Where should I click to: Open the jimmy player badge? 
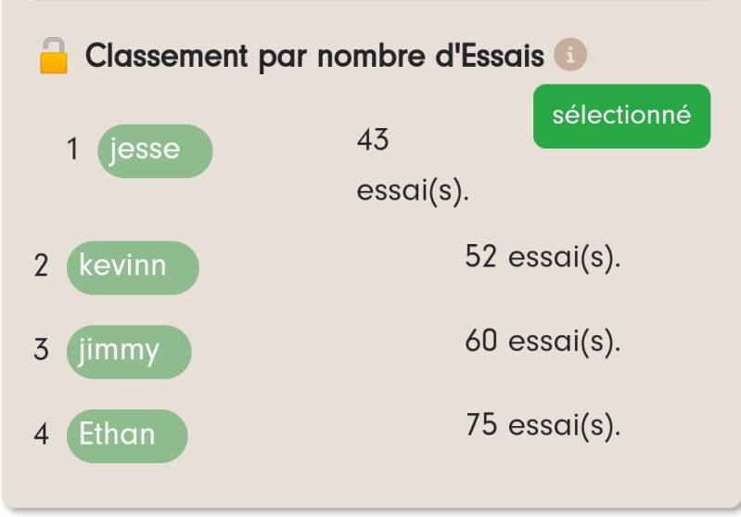(128, 351)
